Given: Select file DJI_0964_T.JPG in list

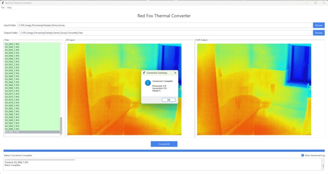Looking at the screenshot, I should [32, 82].
